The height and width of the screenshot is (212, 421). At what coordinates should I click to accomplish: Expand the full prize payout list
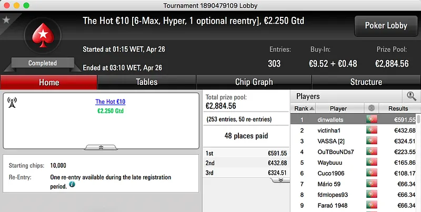[280, 179]
